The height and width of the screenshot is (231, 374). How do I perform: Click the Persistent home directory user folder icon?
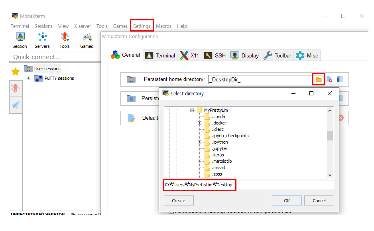point(131,79)
